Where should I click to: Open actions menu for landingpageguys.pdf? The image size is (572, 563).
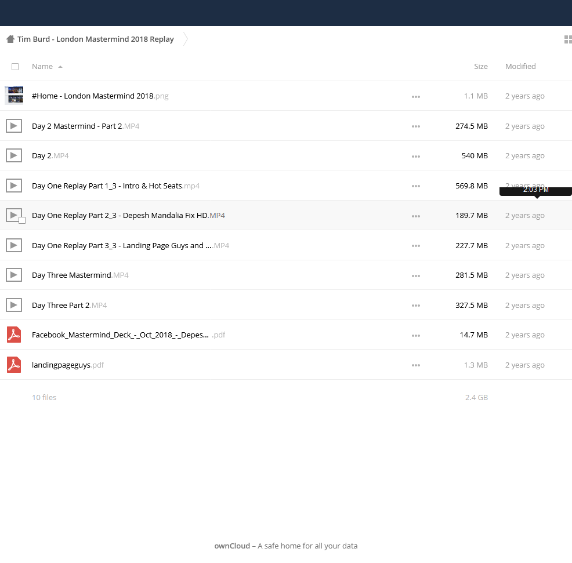[416, 366]
